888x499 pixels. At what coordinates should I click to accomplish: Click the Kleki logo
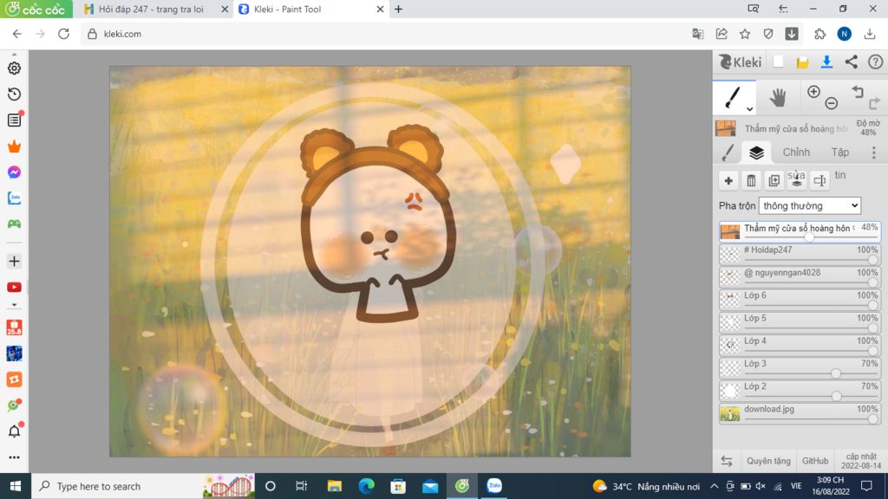(741, 62)
